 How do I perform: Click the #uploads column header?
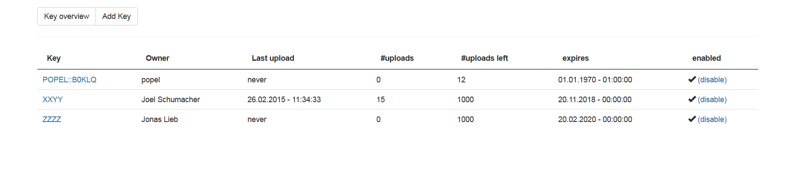tap(397, 58)
